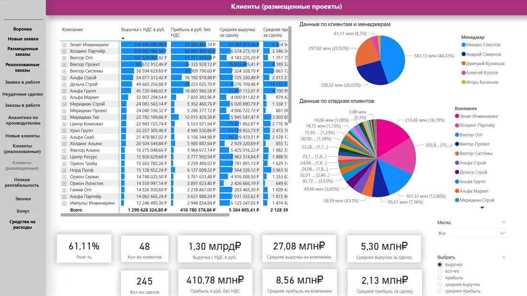
Task: Open Заявки в работе page
Action: pyautogui.click(x=23, y=82)
